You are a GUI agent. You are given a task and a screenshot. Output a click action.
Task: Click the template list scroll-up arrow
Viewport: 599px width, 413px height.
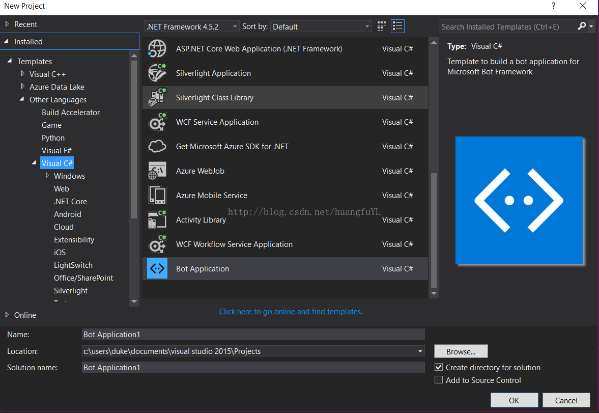(x=434, y=42)
